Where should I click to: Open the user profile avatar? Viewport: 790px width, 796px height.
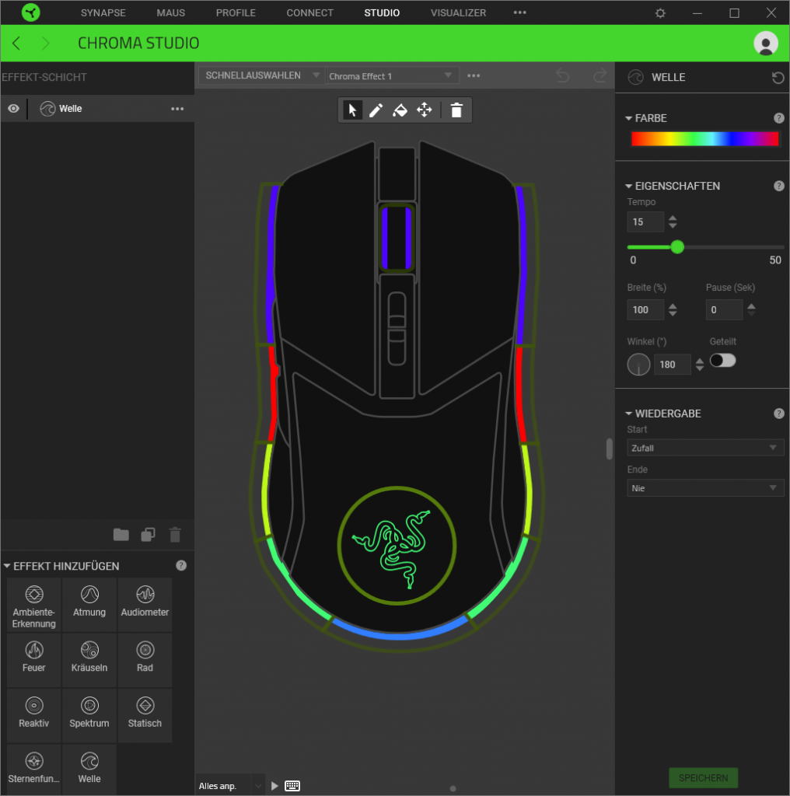point(766,44)
